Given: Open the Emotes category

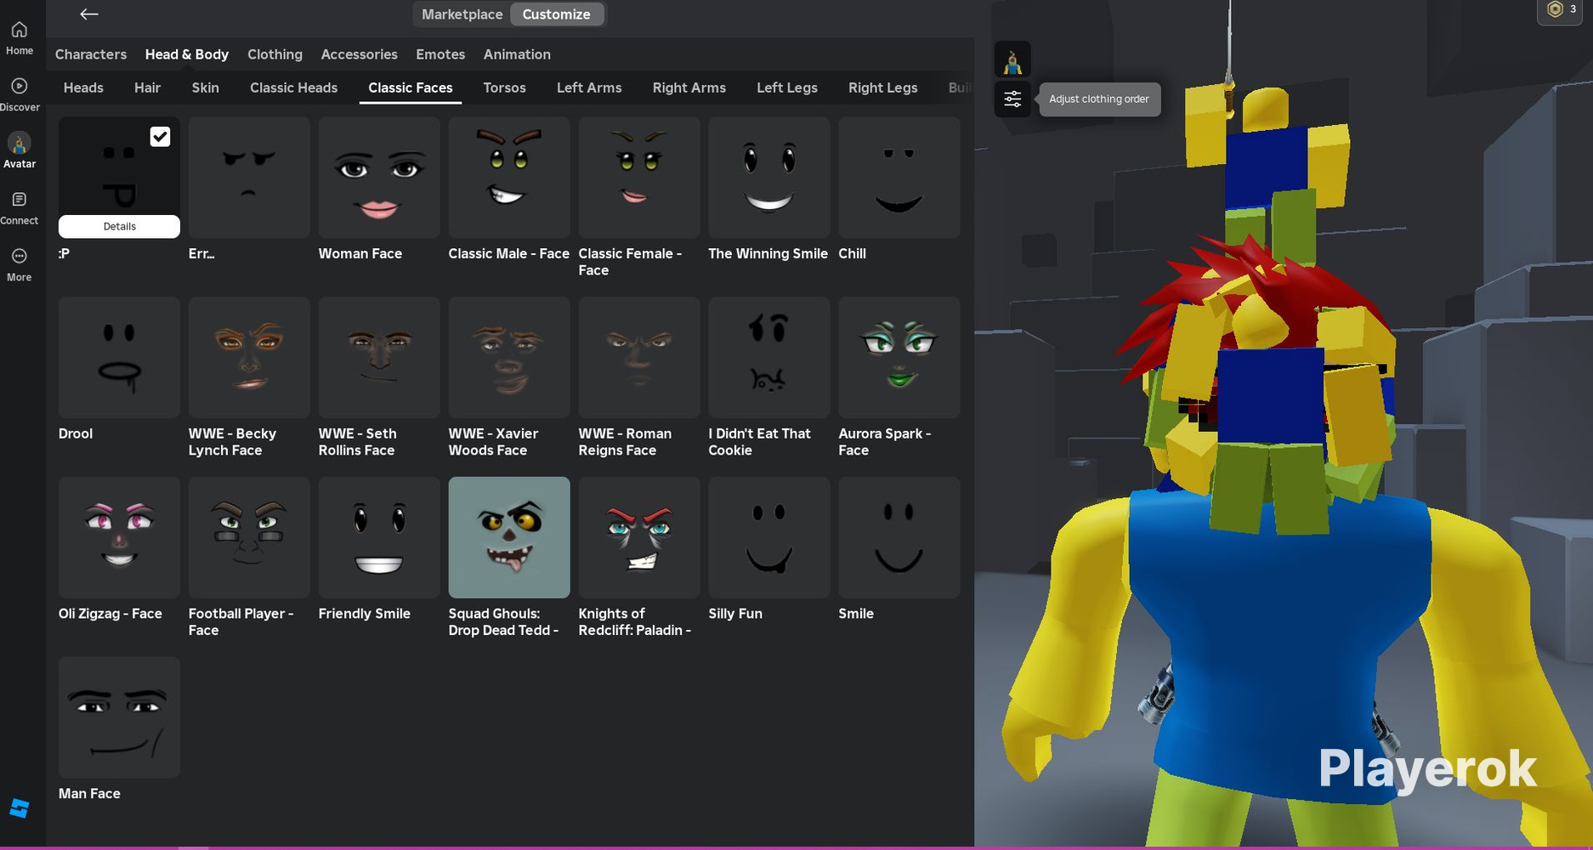Looking at the screenshot, I should pyautogui.click(x=440, y=54).
